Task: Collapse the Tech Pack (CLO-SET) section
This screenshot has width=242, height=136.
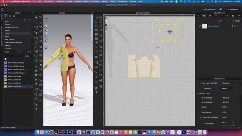Action: (200, 83)
